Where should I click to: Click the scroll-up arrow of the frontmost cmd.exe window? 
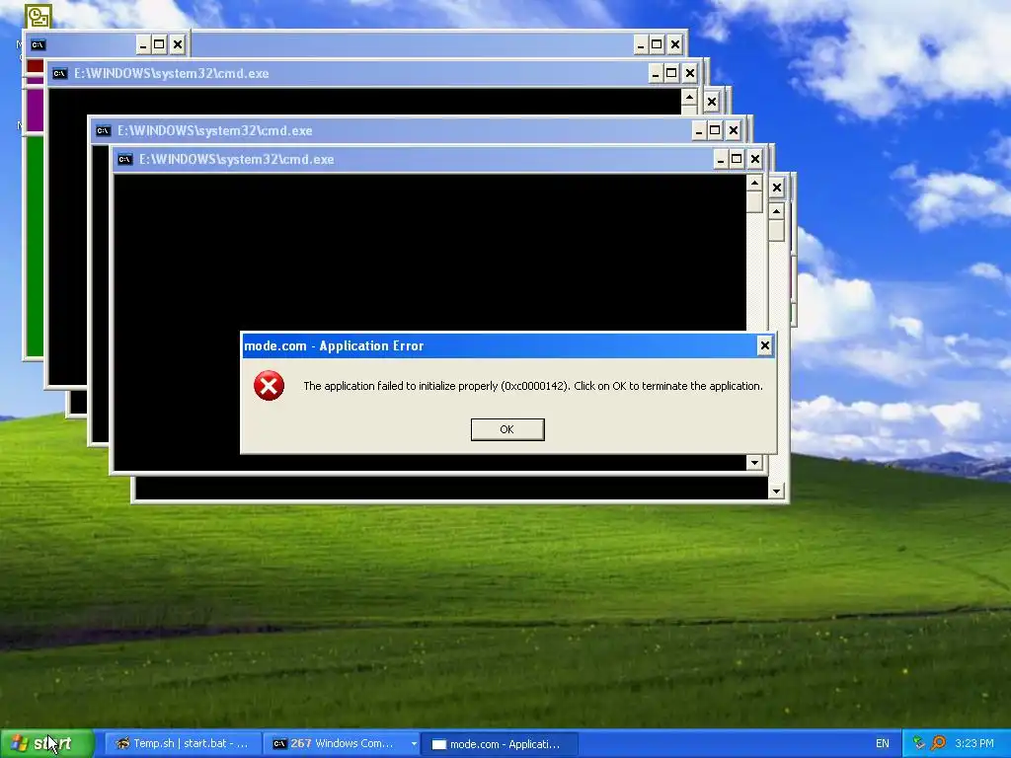[x=754, y=183]
